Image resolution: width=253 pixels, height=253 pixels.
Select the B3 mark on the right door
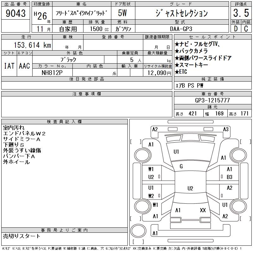tap(229, 177)
